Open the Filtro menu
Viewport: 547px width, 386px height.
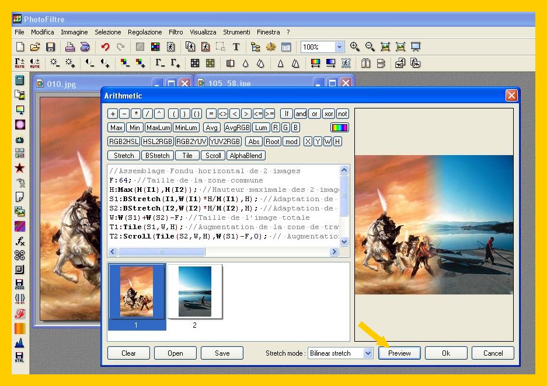tap(176, 32)
